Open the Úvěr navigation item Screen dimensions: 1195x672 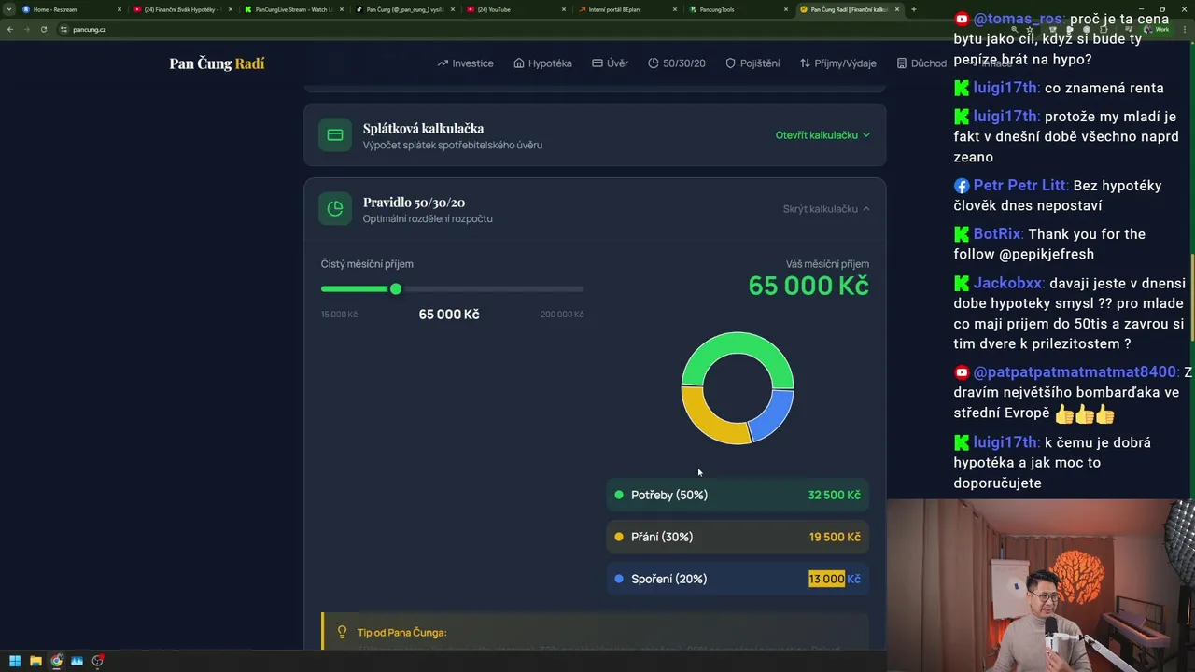tap(610, 63)
